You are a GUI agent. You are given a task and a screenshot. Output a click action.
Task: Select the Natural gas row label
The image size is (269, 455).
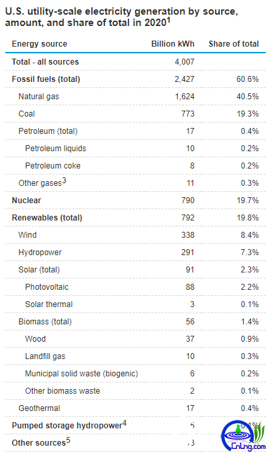click(x=39, y=97)
